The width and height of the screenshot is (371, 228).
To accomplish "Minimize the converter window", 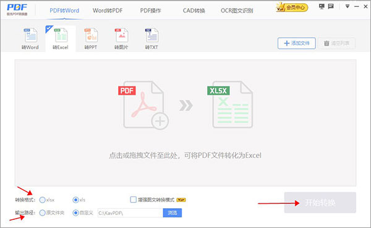I will (x=357, y=7).
